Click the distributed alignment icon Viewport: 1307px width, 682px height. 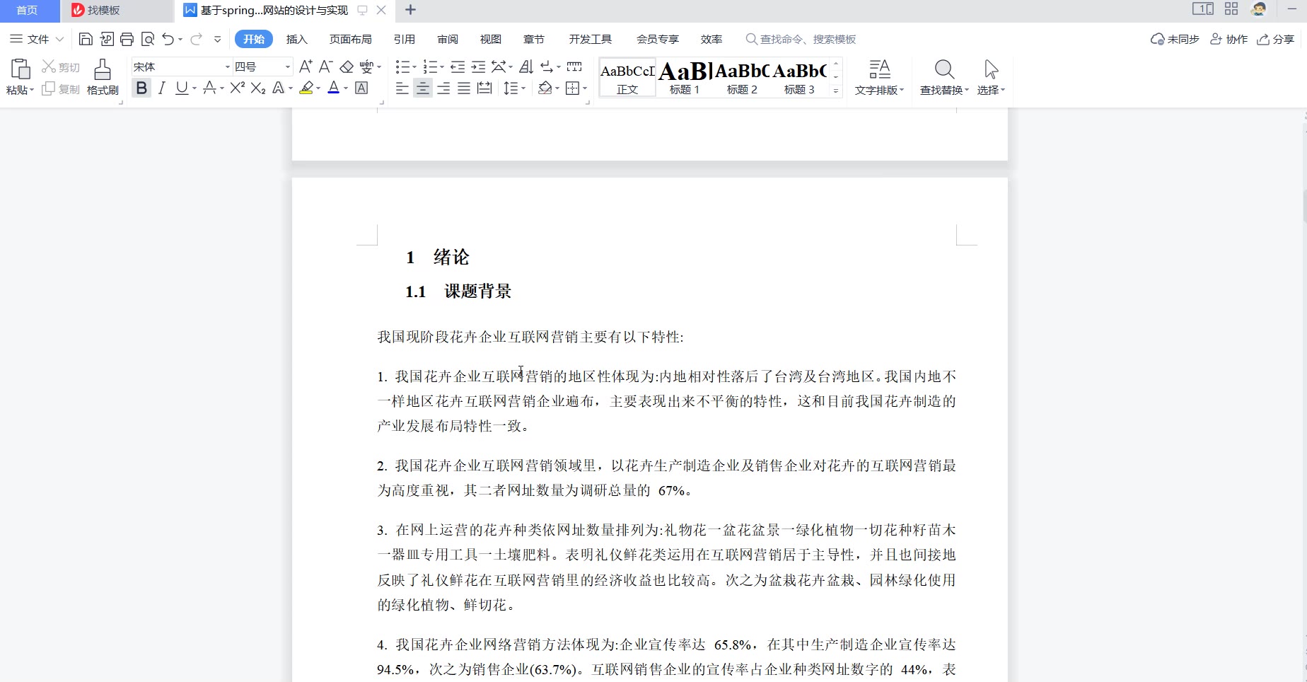pyautogui.click(x=484, y=88)
